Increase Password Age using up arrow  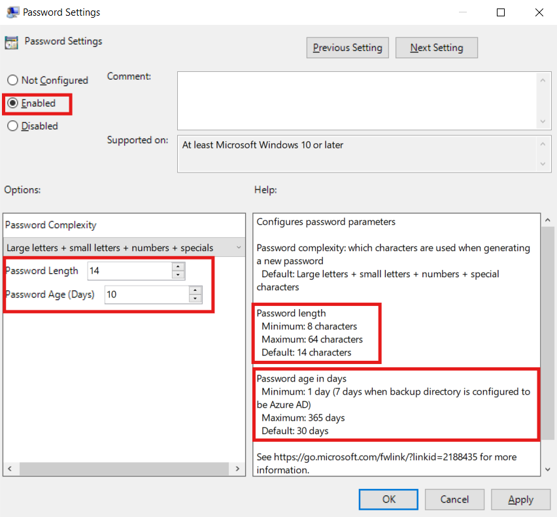(195, 290)
